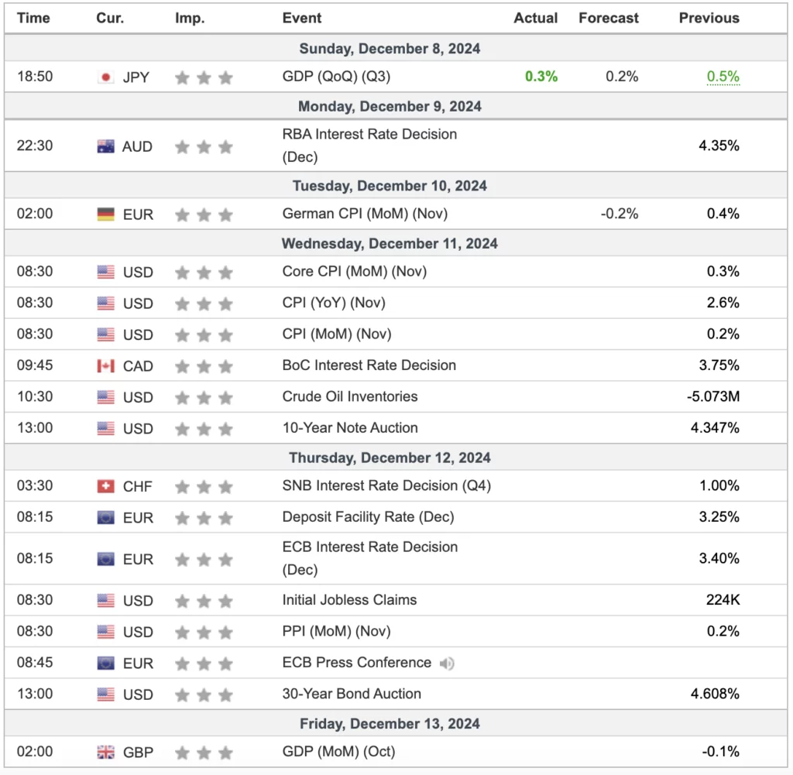Screen dimensions: 793x775
Task: Click the US flag in Crude Oil Inventories row
Action: click(105, 397)
